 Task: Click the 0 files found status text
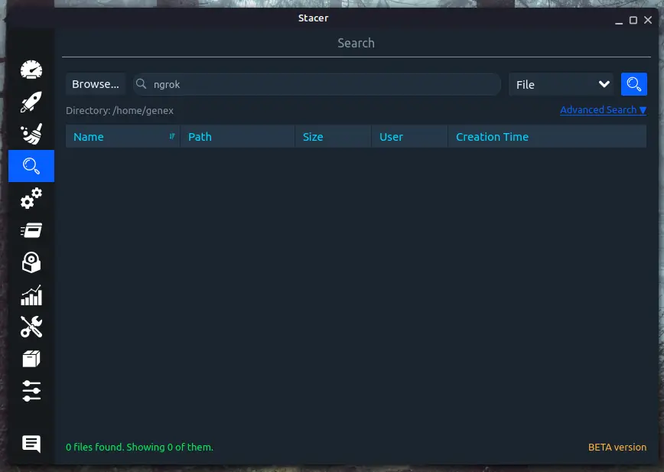click(x=139, y=447)
